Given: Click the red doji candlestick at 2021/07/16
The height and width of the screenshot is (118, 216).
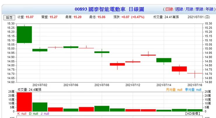Looking at the screenshot, I should click(x=195, y=73).
